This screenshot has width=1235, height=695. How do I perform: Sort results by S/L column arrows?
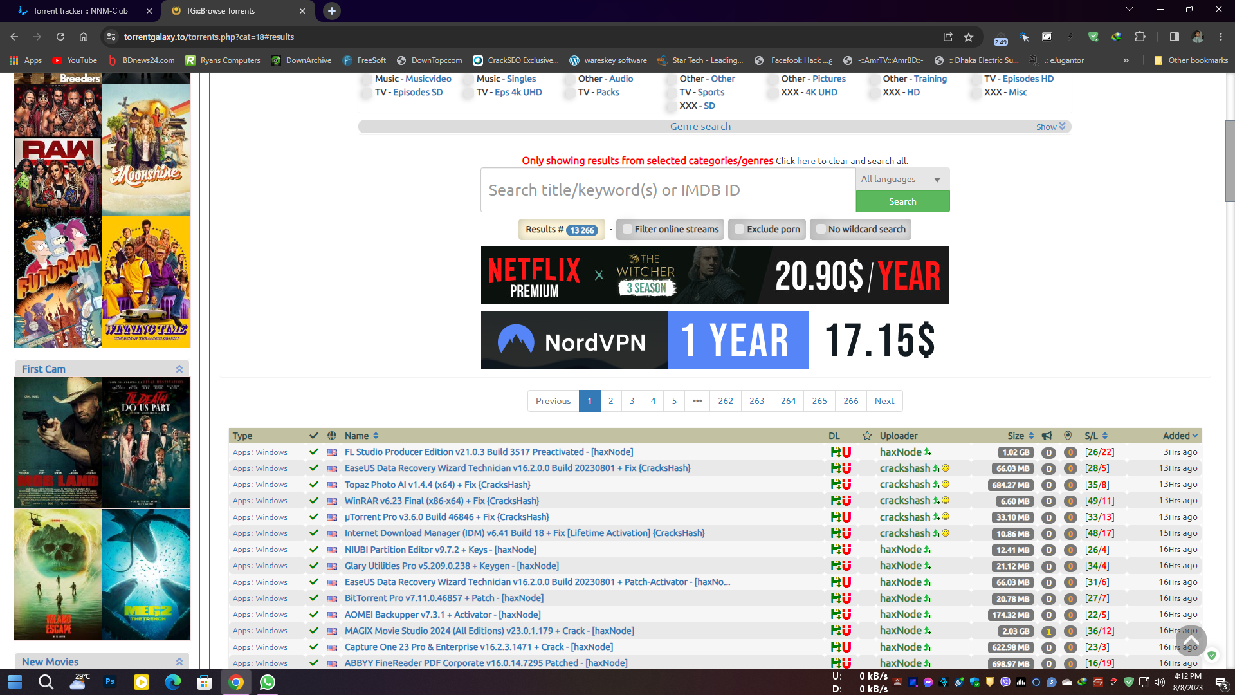coord(1104,436)
